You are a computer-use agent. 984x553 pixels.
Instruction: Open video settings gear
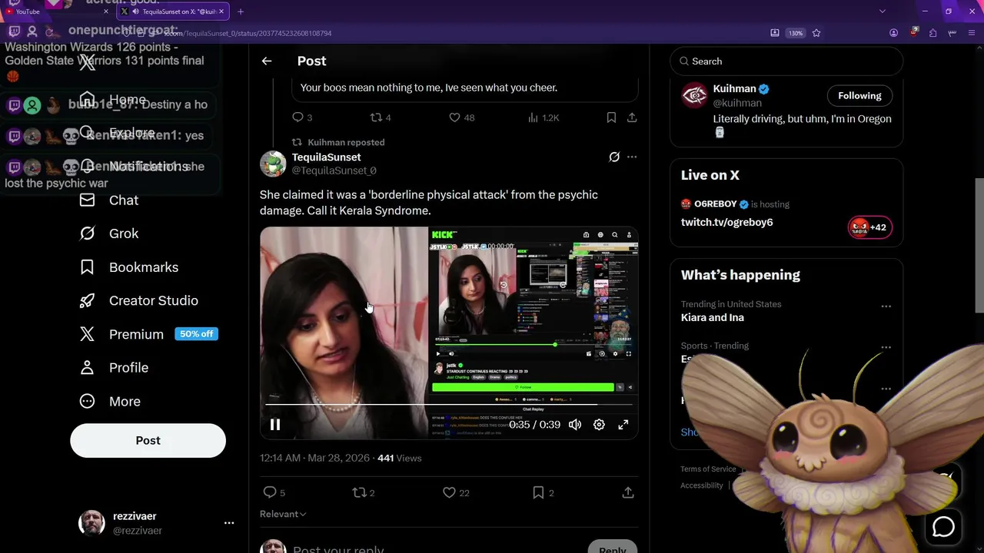click(x=599, y=425)
